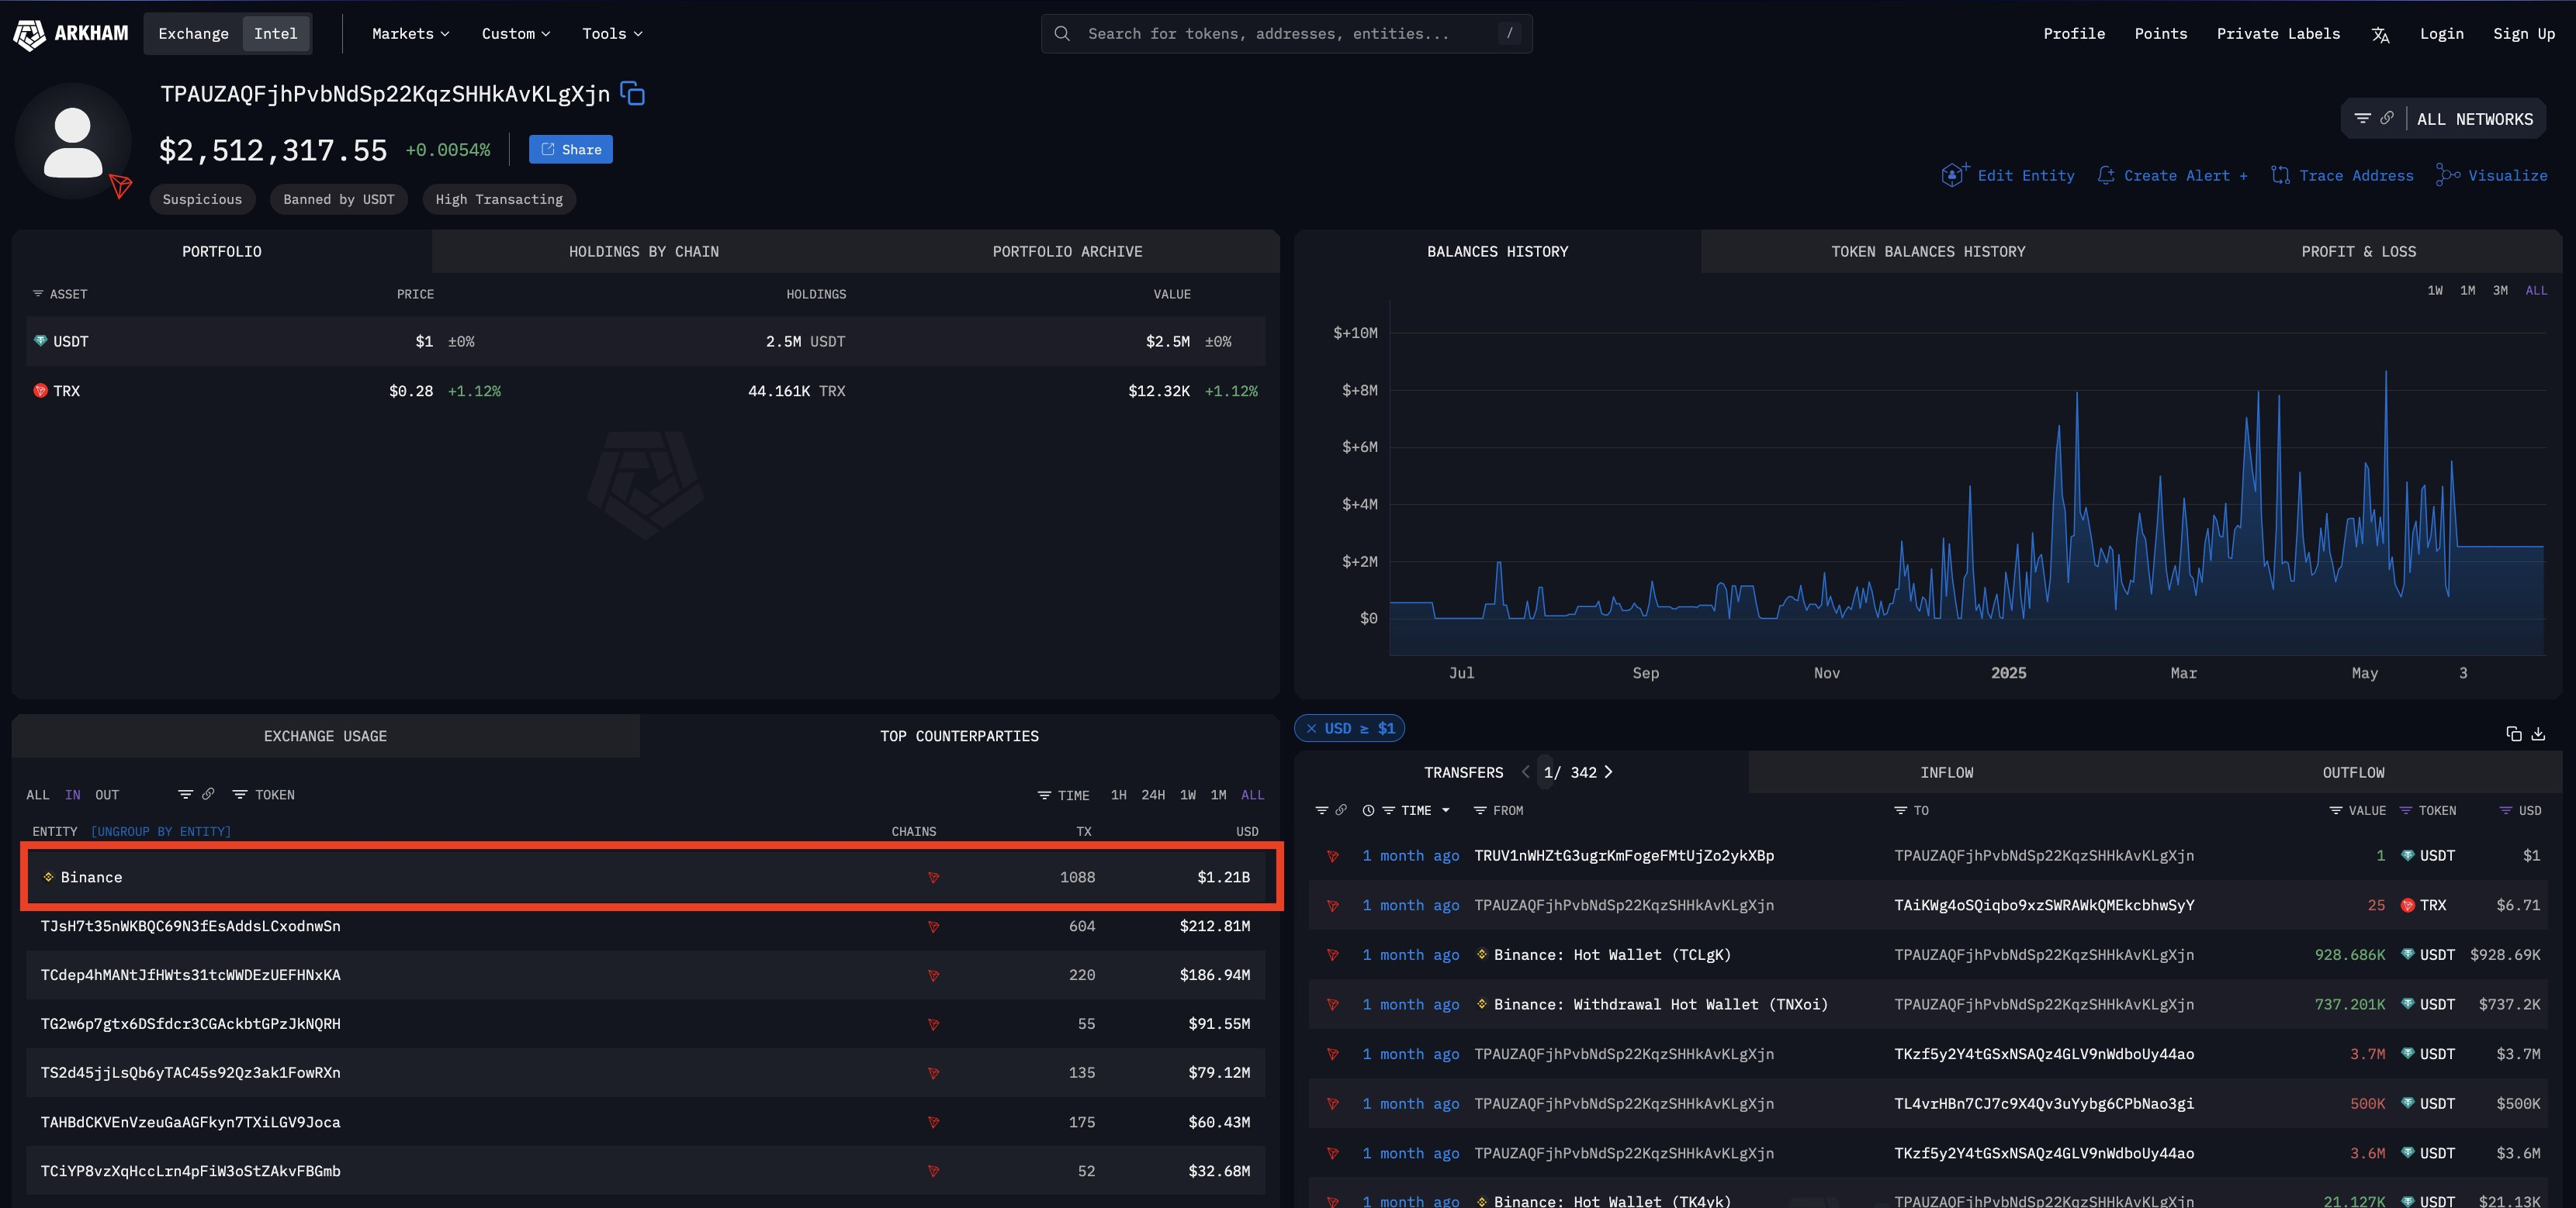Open the TOKEN BALANCES HISTORY tab

[x=1928, y=250]
